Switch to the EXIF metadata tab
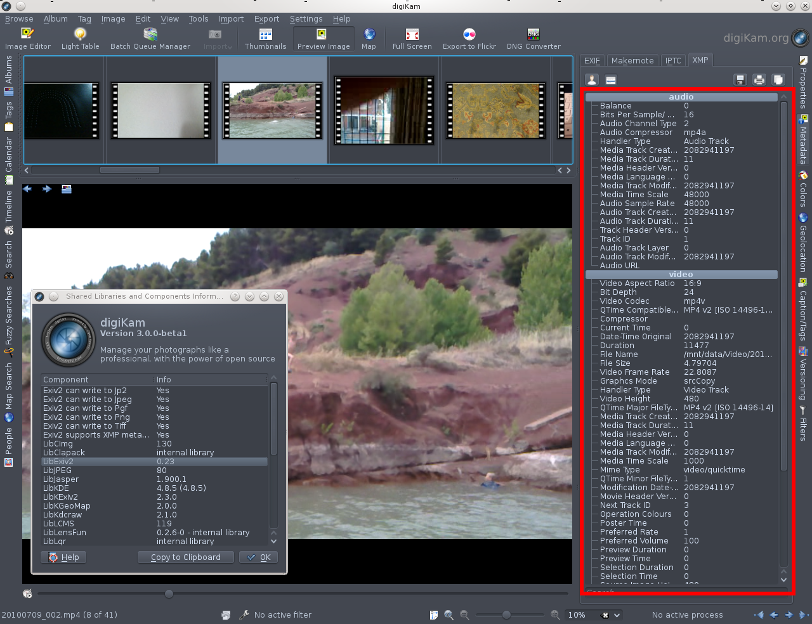 click(x=591, y=60)
